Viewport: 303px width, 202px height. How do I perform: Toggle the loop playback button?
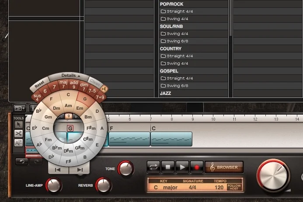tap(153, 167)
